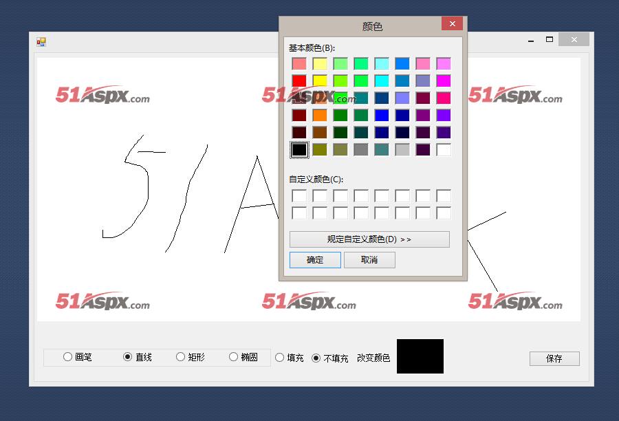
Task: Click the 基本颜色(B): label
Action: click(x=312, y=48)
